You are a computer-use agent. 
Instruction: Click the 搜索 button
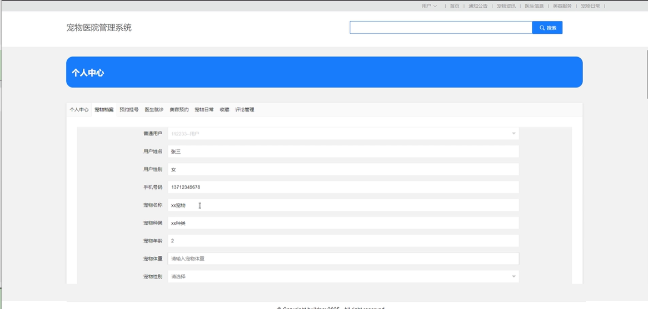pos(547,28)
